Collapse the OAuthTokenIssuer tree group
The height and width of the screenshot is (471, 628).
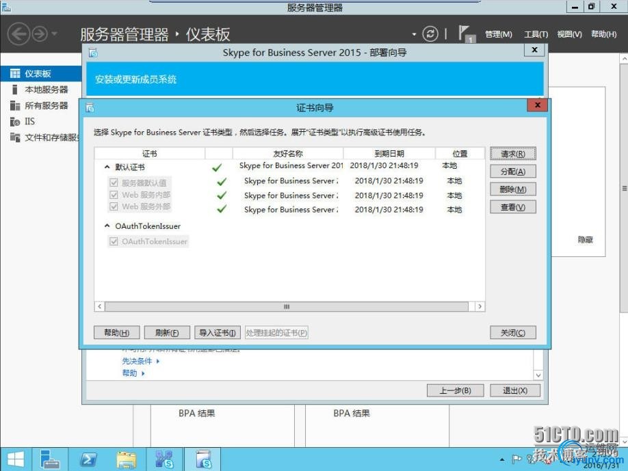point(107,226)
